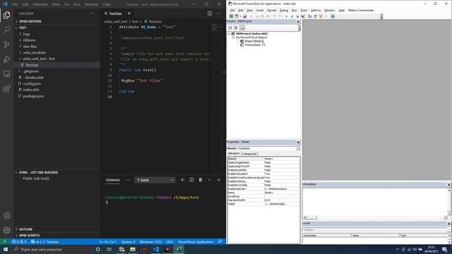Open the Tools menu in VBA editor
This screenshot has width=452, height=254.
click(304, 11)
